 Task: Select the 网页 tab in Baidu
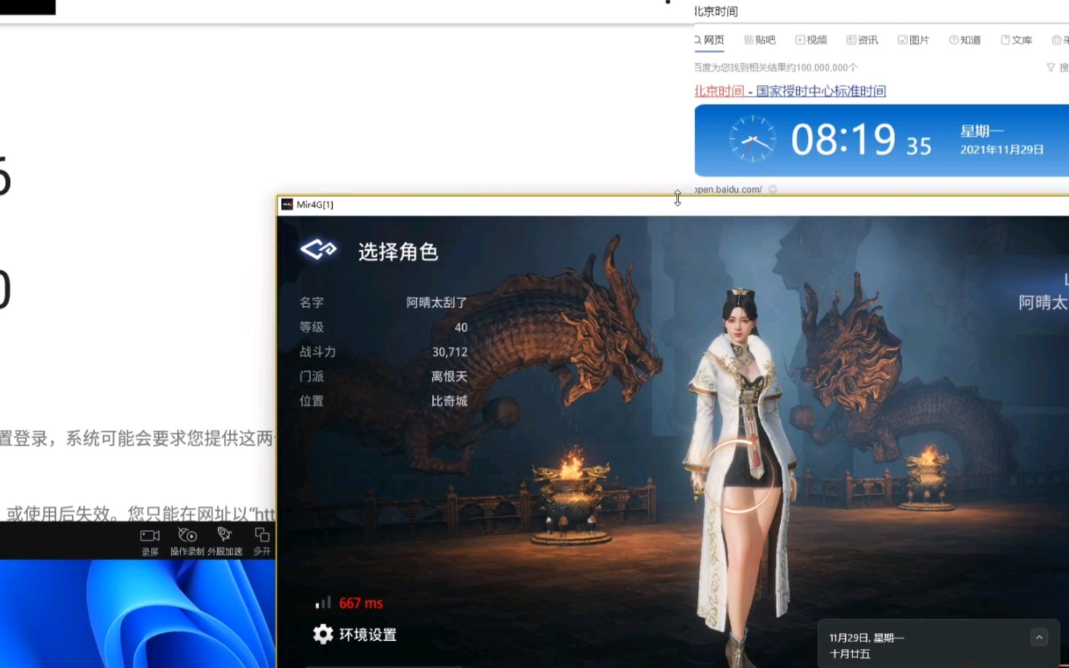tap(709, 40)
